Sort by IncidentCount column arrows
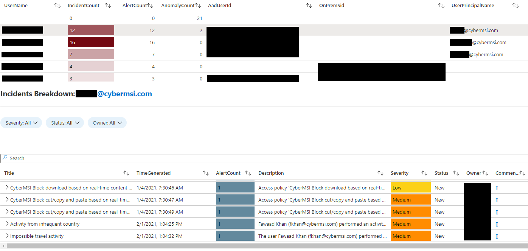 coord(108,6)
